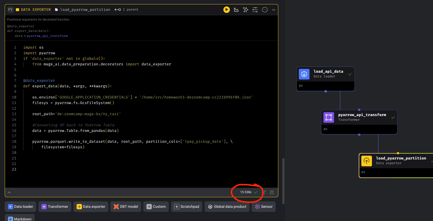The height and width of the screenshot is (221, 433).
Task: Click the PY language badge in the block header
Action: coord(10,10)
